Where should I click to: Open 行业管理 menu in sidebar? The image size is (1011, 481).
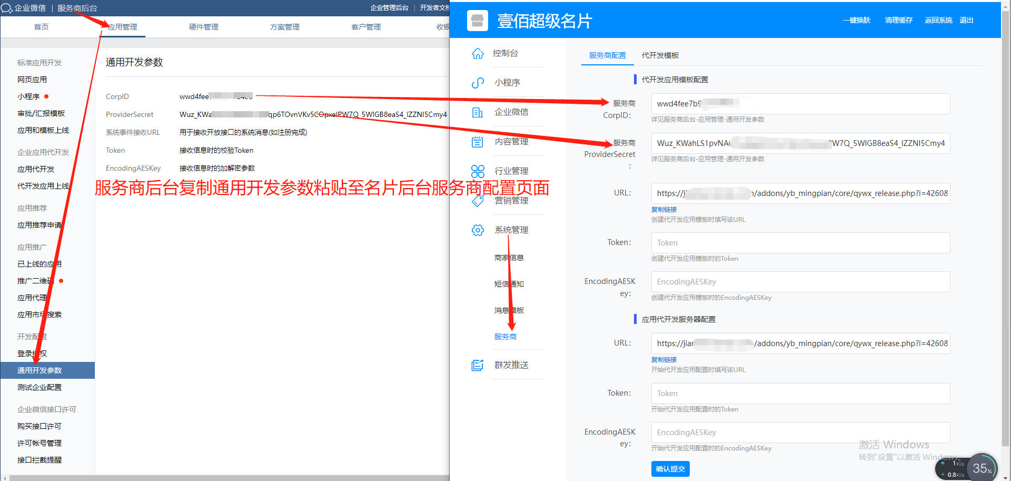point(511,171)
